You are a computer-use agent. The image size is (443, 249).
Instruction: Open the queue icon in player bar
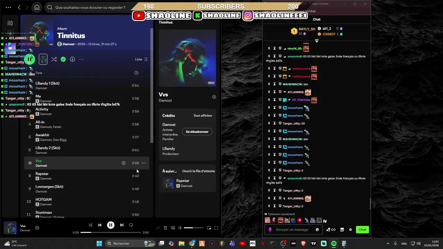coord(165,228)
